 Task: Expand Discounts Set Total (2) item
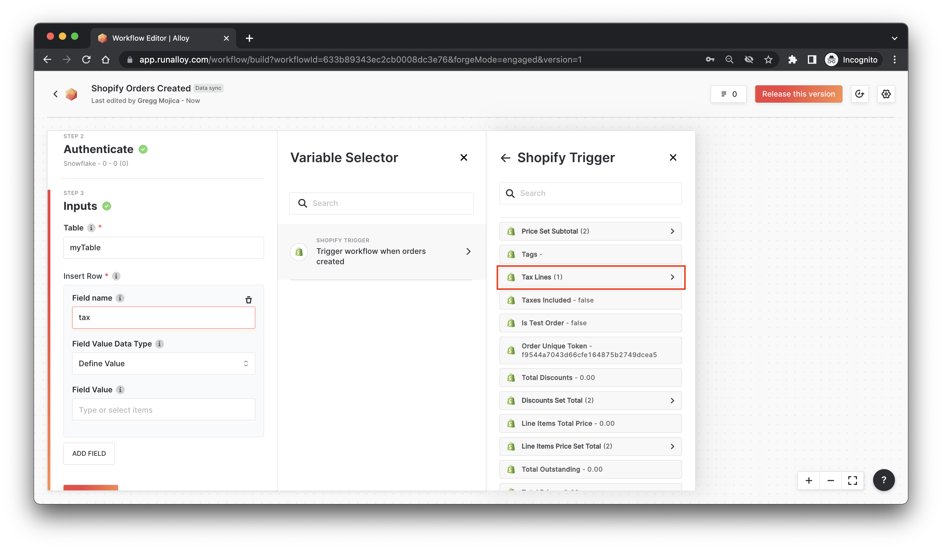tap(590, 401)
